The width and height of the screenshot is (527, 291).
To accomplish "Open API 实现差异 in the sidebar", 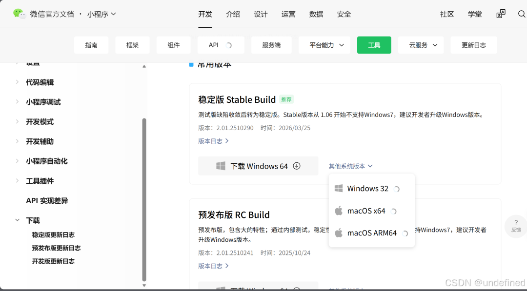I will [x=47, y=200].
